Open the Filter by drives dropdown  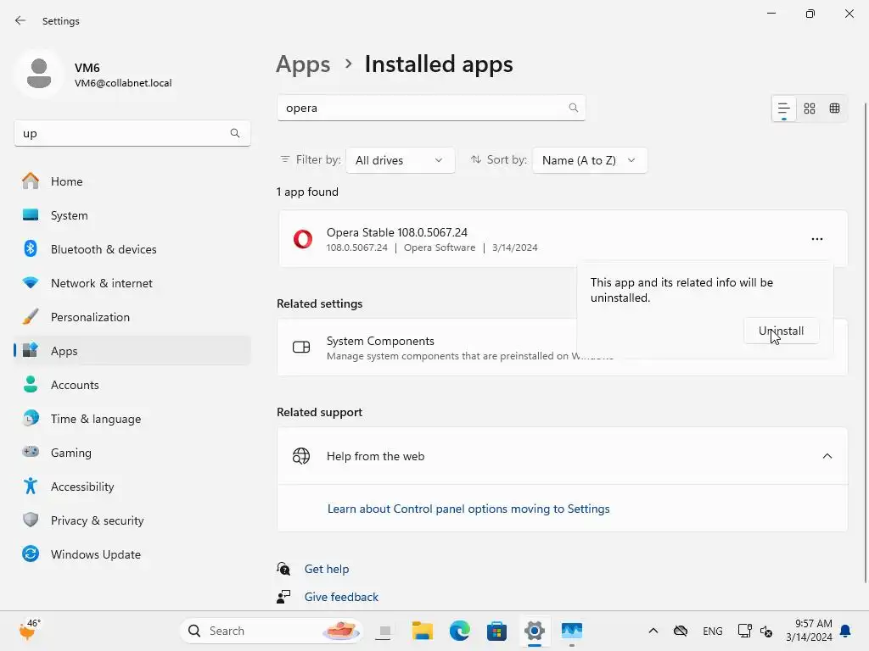(x=400, y=160)
